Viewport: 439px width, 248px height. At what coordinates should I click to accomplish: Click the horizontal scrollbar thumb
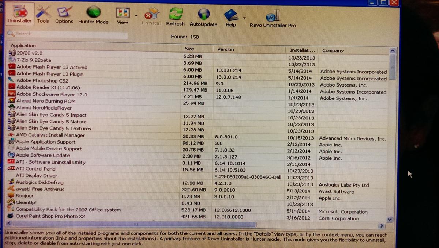pyautogui.click(x=135, y=224)
